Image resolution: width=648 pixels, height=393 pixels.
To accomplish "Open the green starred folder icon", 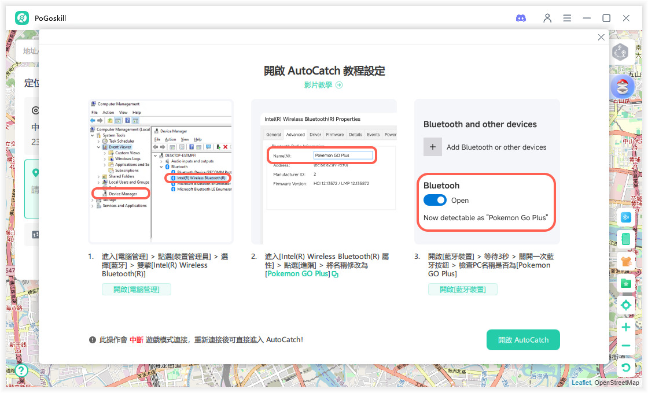I will tap(625, 284).
